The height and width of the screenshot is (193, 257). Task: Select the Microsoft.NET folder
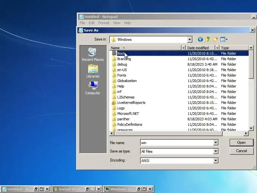(128, 114)
